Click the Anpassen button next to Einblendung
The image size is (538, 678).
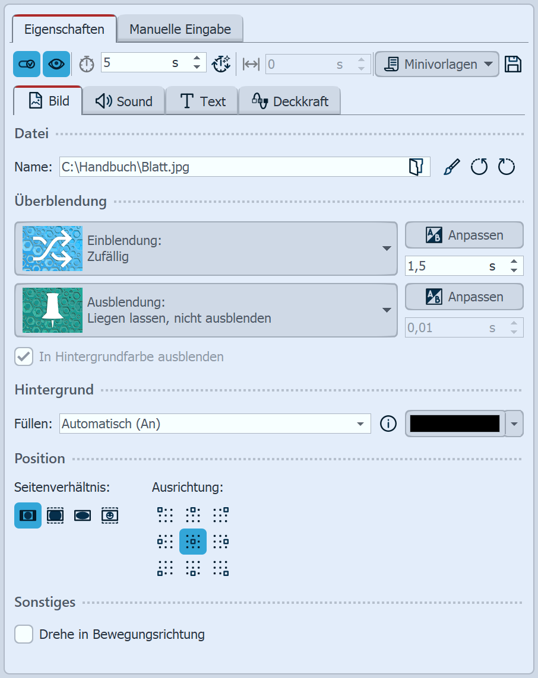[464, 235]
